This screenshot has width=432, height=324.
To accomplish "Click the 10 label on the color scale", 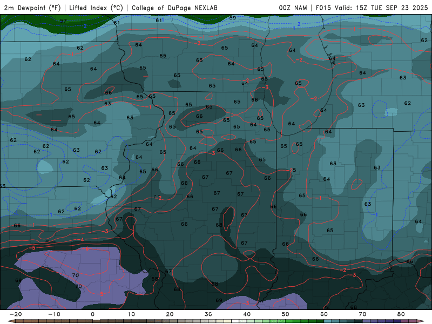I will coord(131,314).
